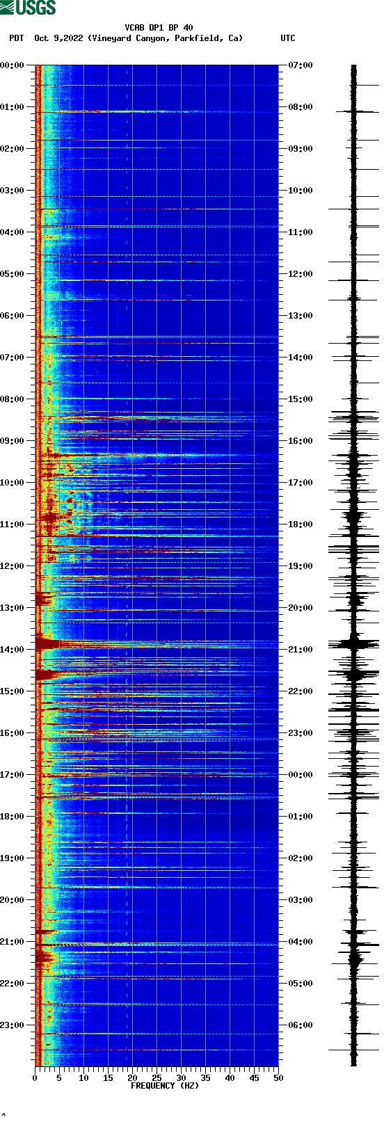Click the PDT time label '05:00'
The height and width of the screenshot is (1122, 384).
13,274
